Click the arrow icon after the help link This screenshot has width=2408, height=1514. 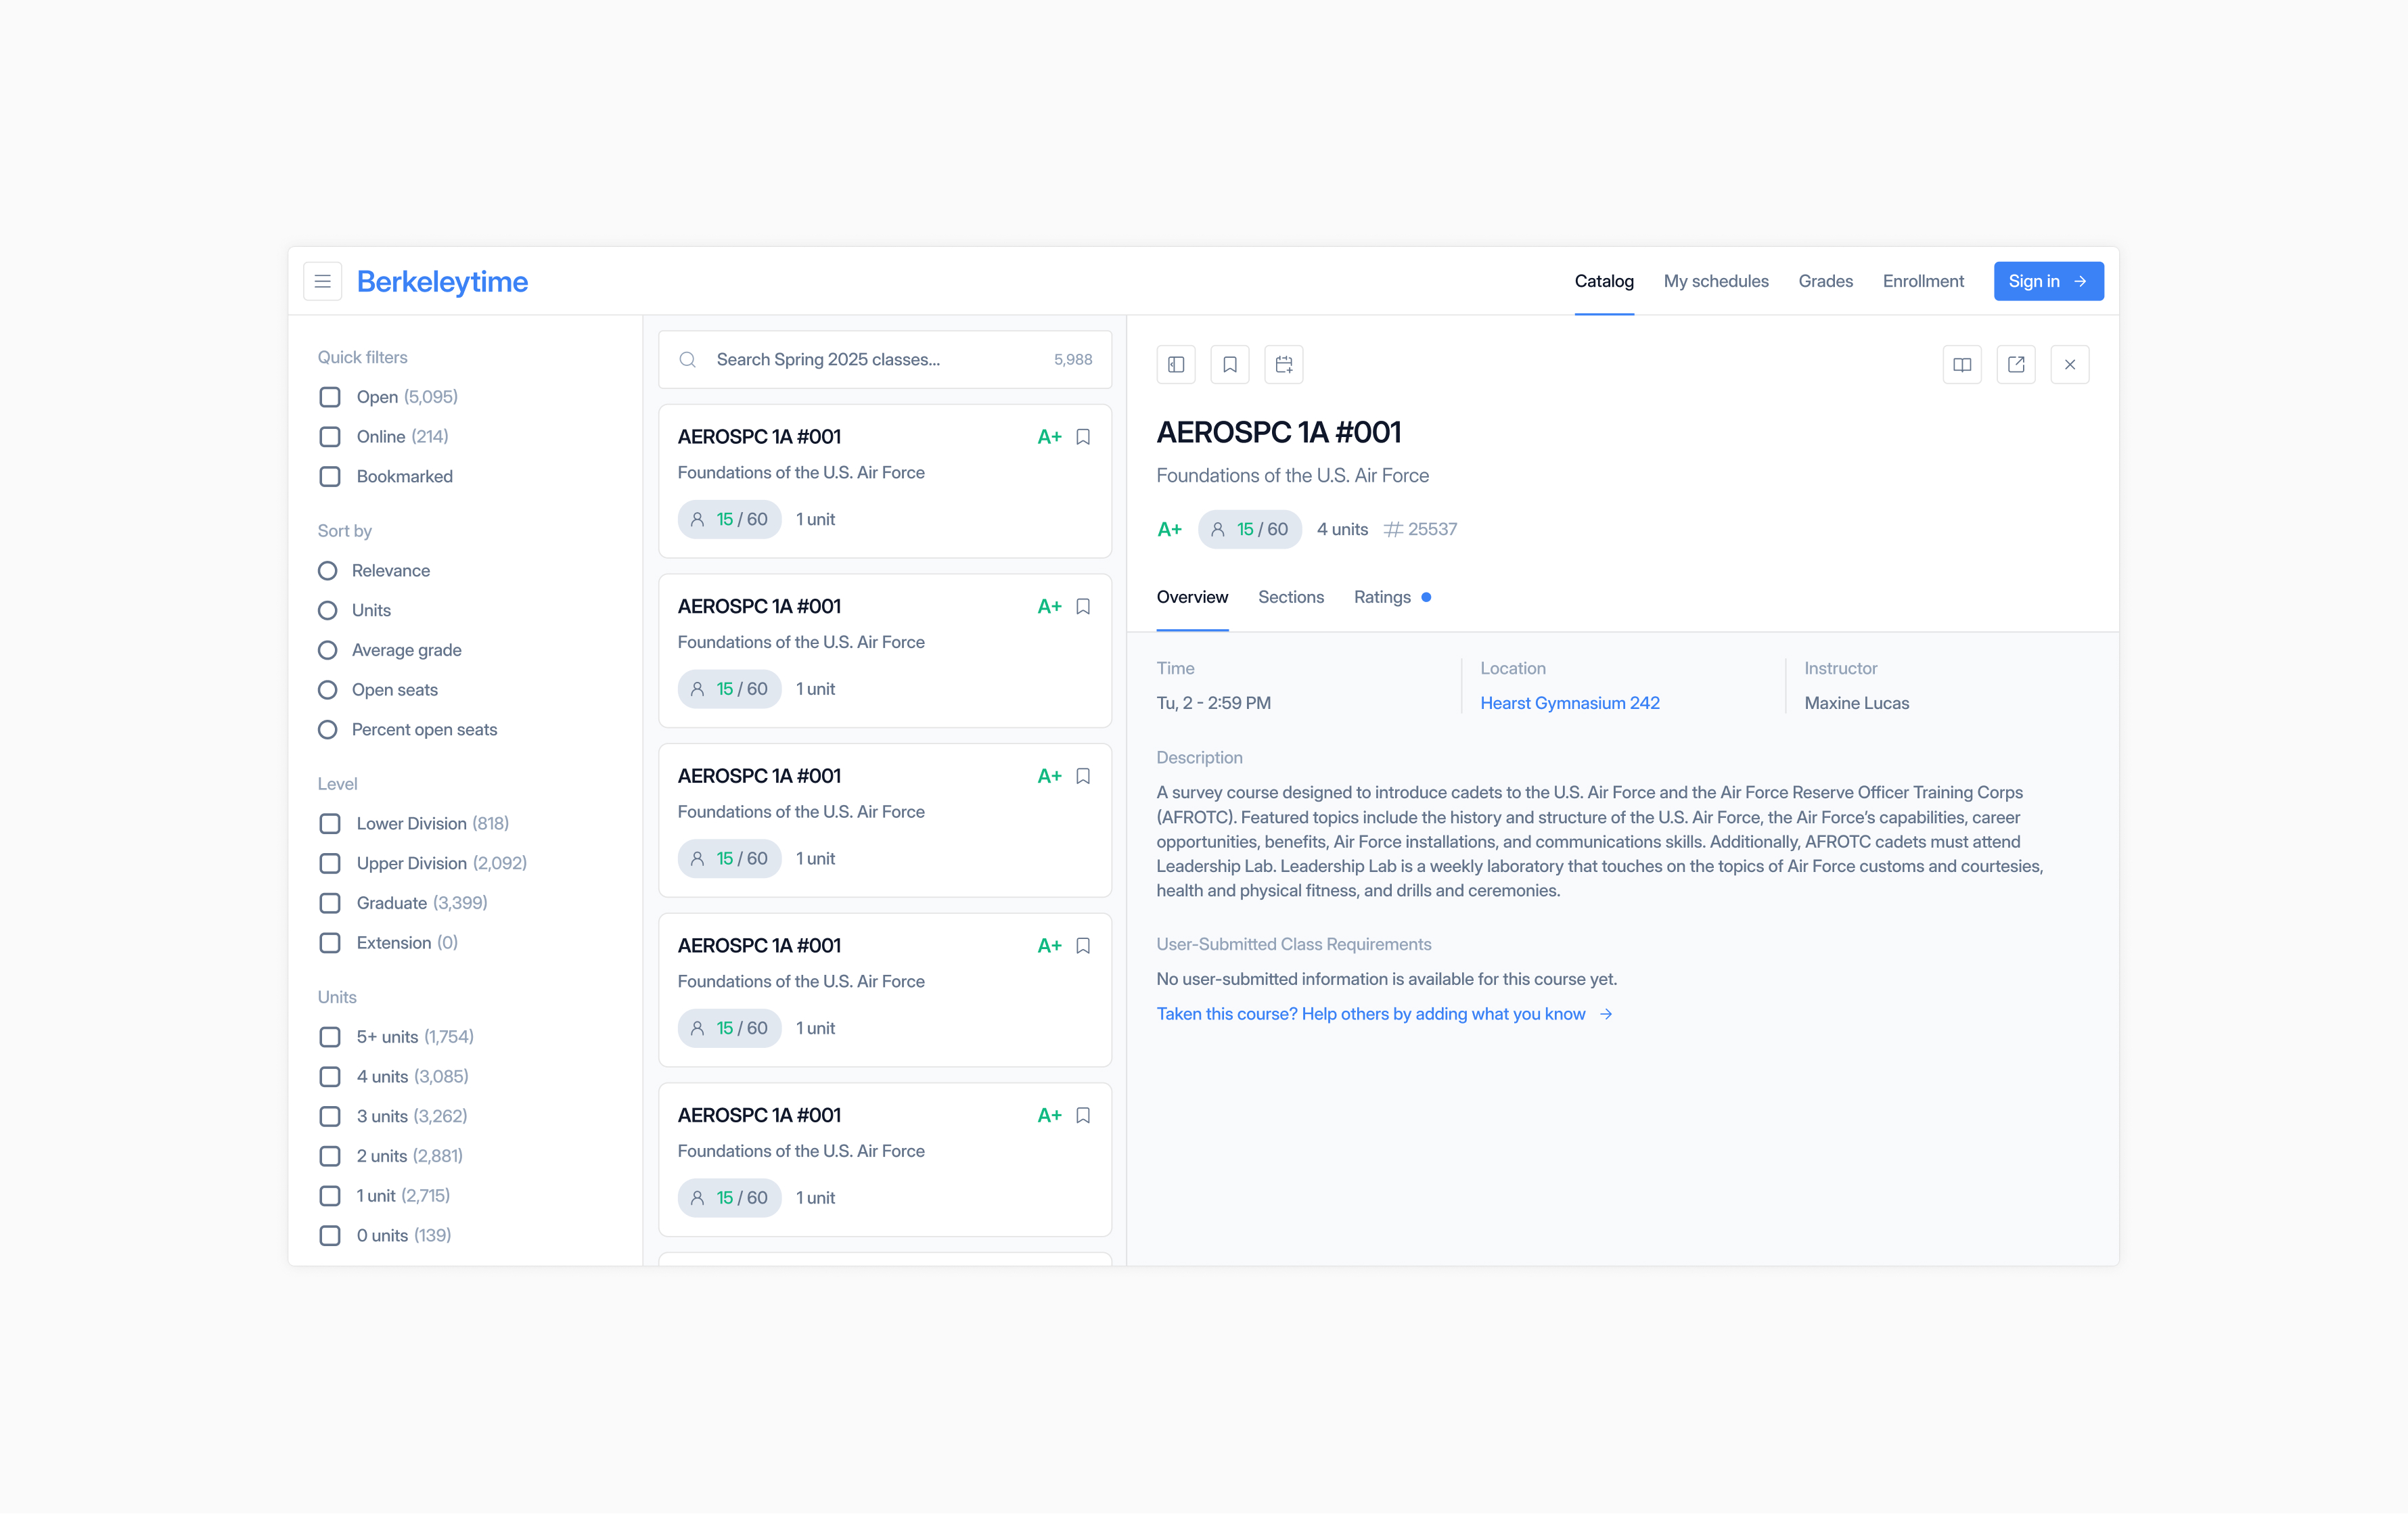(x=1606, y=1014)
